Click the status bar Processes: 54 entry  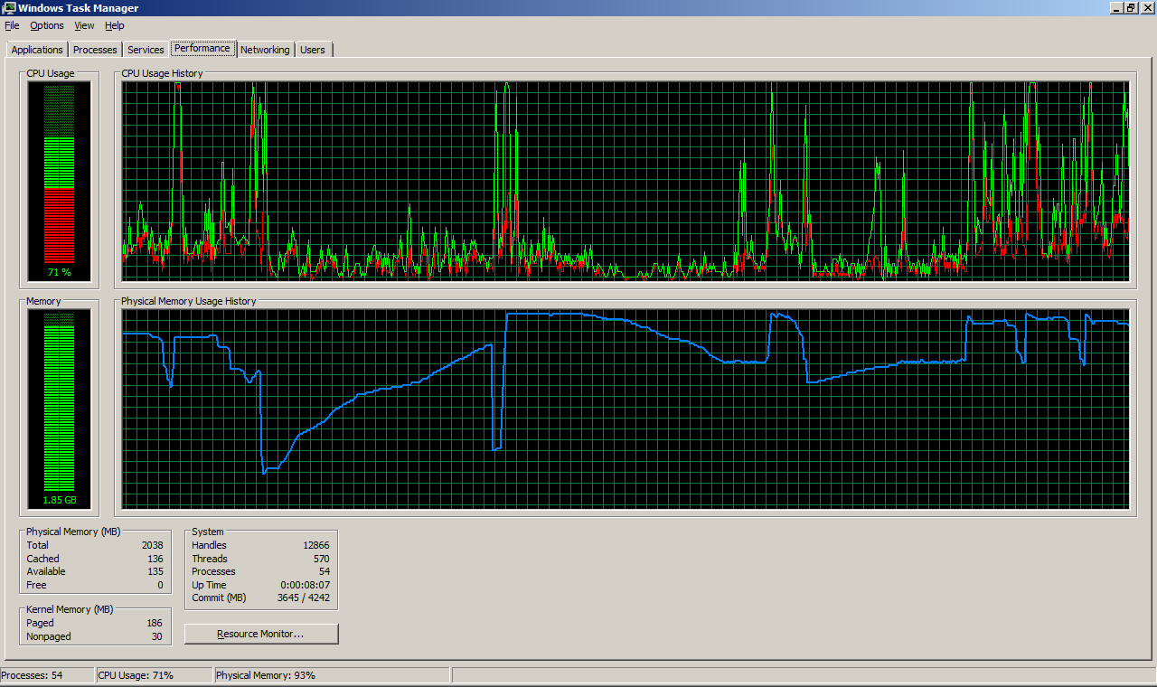pyautogui.click(x=47, y=675)
